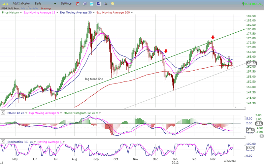The width and height of the screenshot is (264, 164).
Task: Click the round scroll button right of MACD panel
Action: click(261, 136)
